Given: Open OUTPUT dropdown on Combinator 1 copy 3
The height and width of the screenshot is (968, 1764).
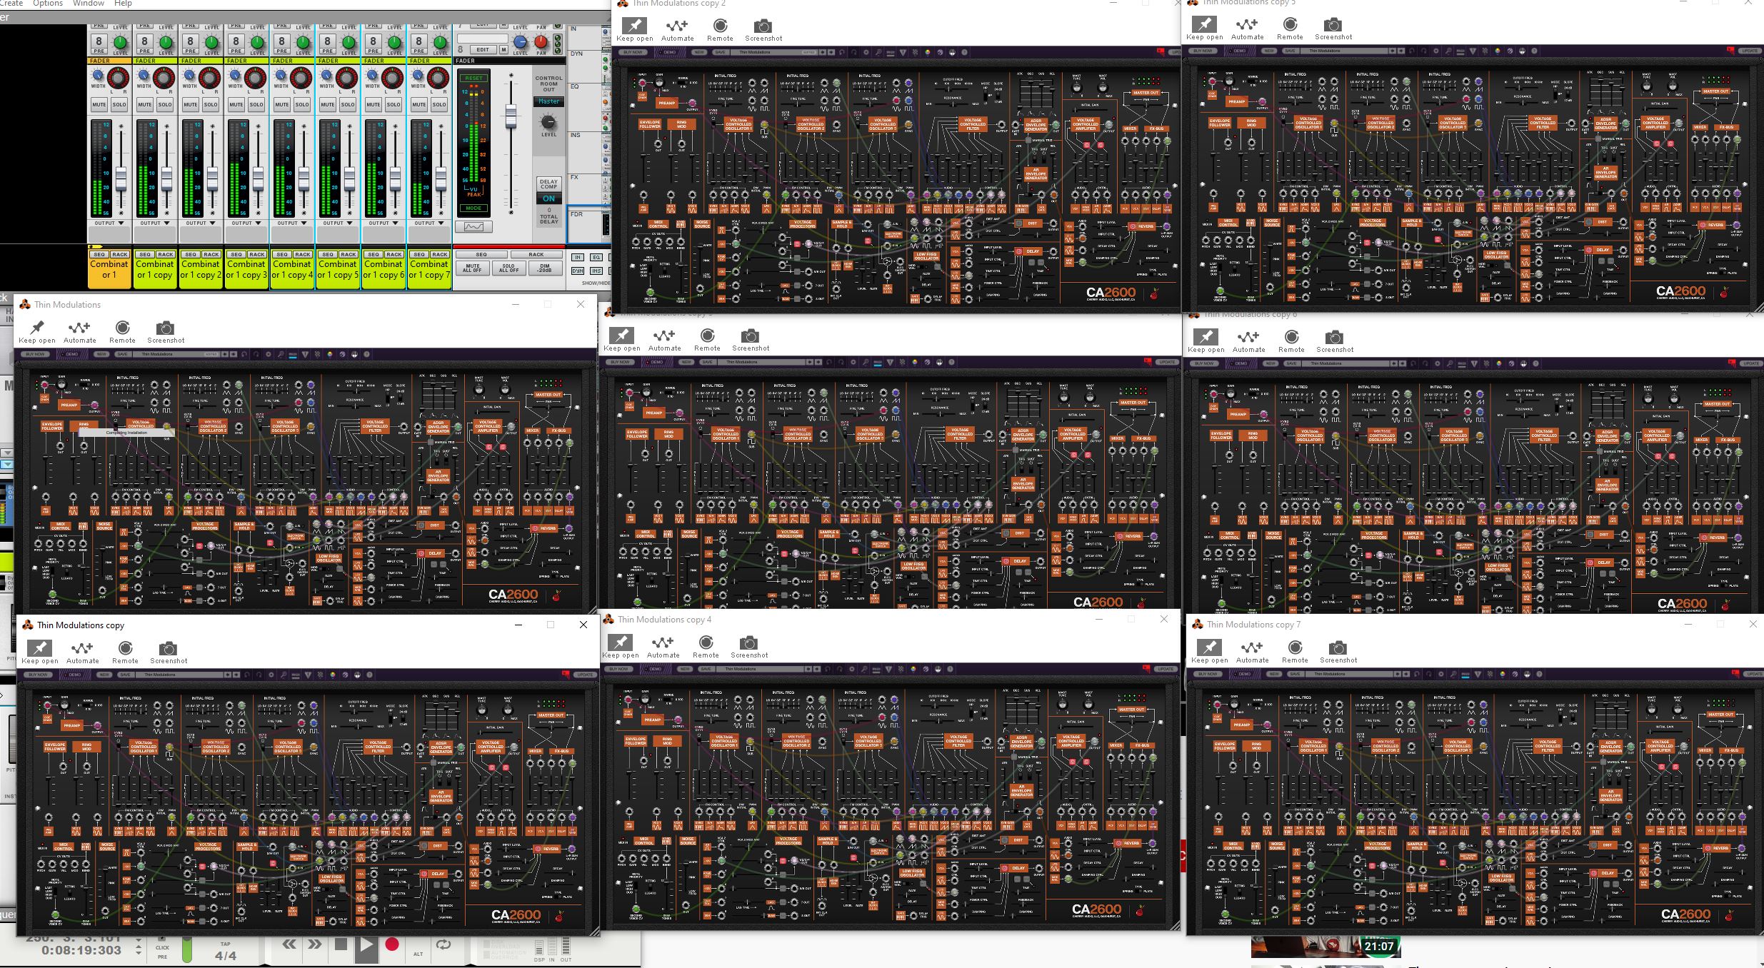Looking at the screenshot, I should coord(246,223).
